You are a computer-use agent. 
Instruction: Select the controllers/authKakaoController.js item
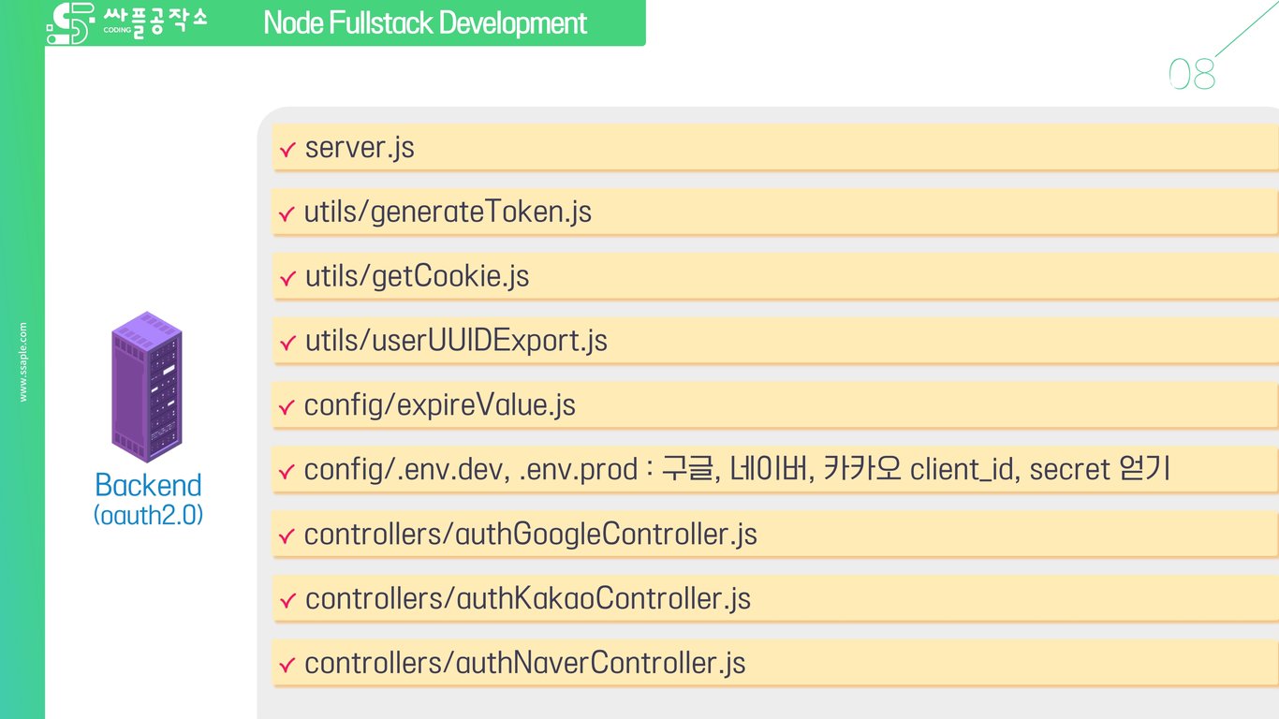pyautogui.click(x=528, y=599)
